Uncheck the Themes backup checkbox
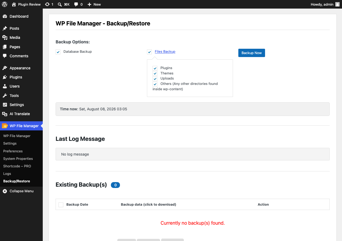 pyautogui.click(x=155, y=73)
